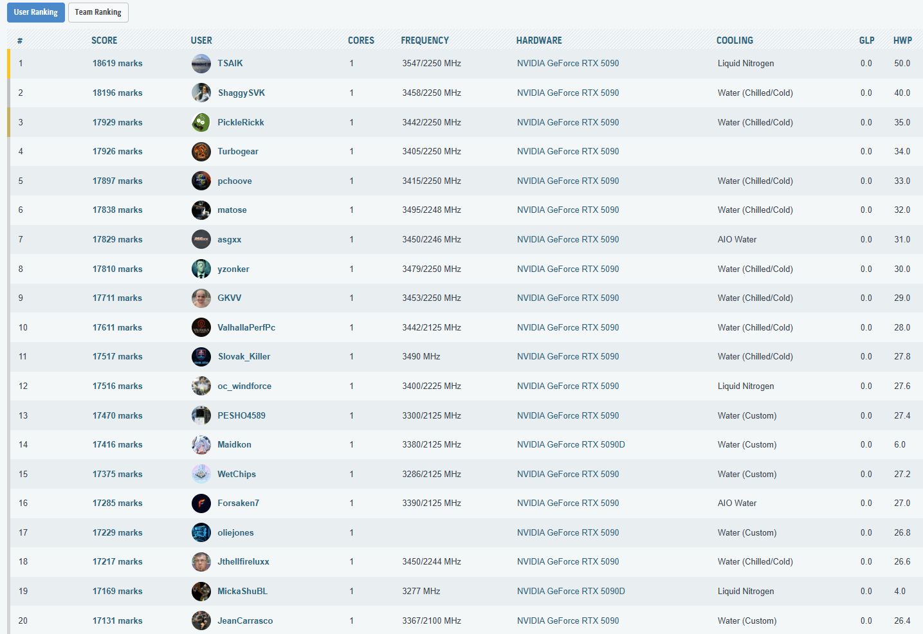
Task: Click Turbogear's avatar image
Action: [x=201, y=152]
